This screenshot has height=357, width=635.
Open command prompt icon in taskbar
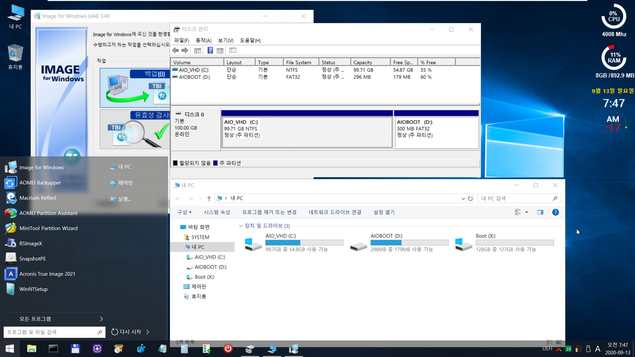[x=53, y=349]
